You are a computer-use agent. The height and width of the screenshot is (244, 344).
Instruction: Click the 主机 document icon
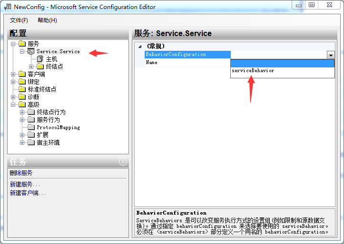click(x=40, y=59)
